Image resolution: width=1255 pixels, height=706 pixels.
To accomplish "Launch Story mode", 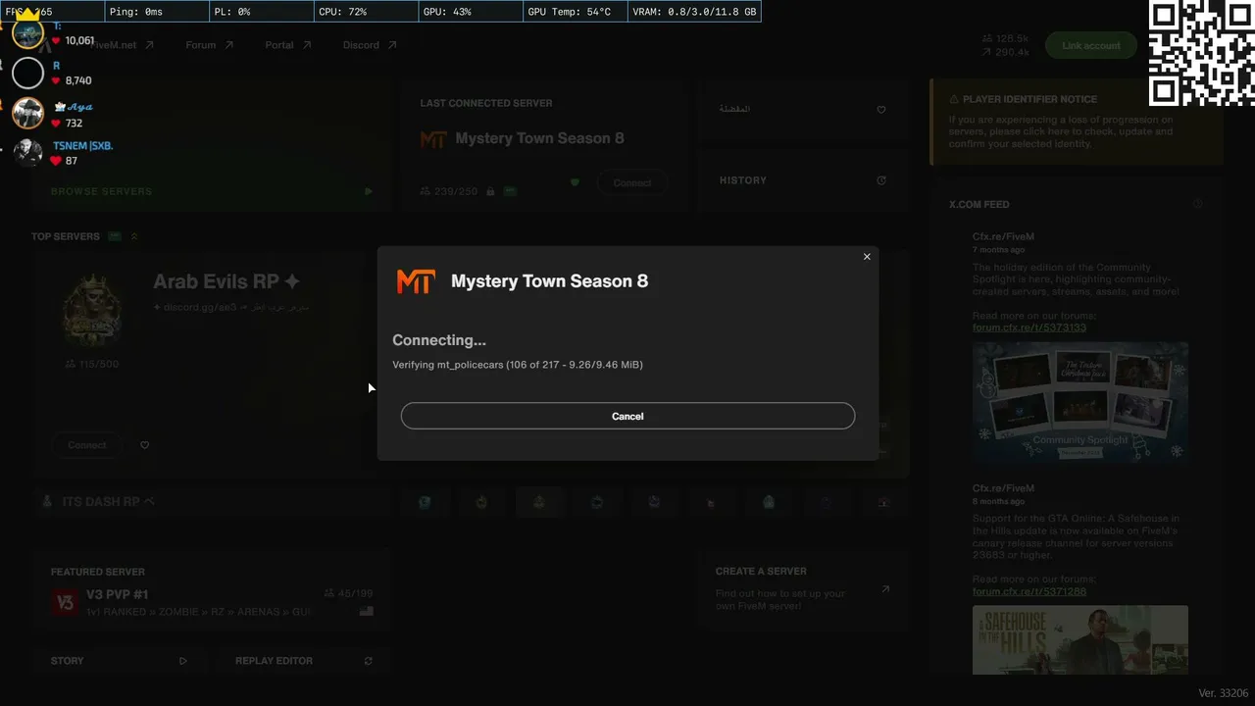I will [118, 661].
